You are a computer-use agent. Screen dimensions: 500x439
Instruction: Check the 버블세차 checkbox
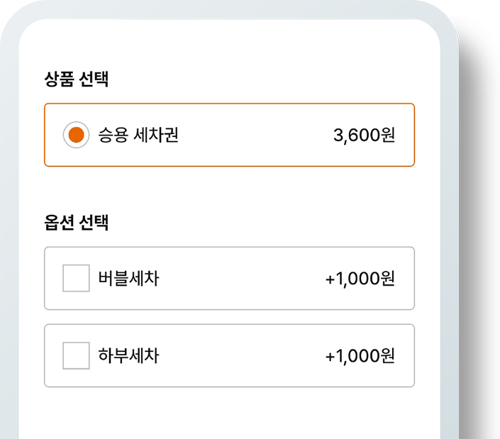(x=76, y=278)
